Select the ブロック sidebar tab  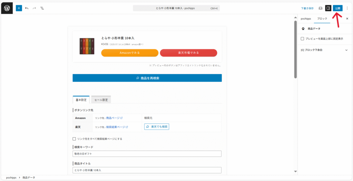pos(322,19)
